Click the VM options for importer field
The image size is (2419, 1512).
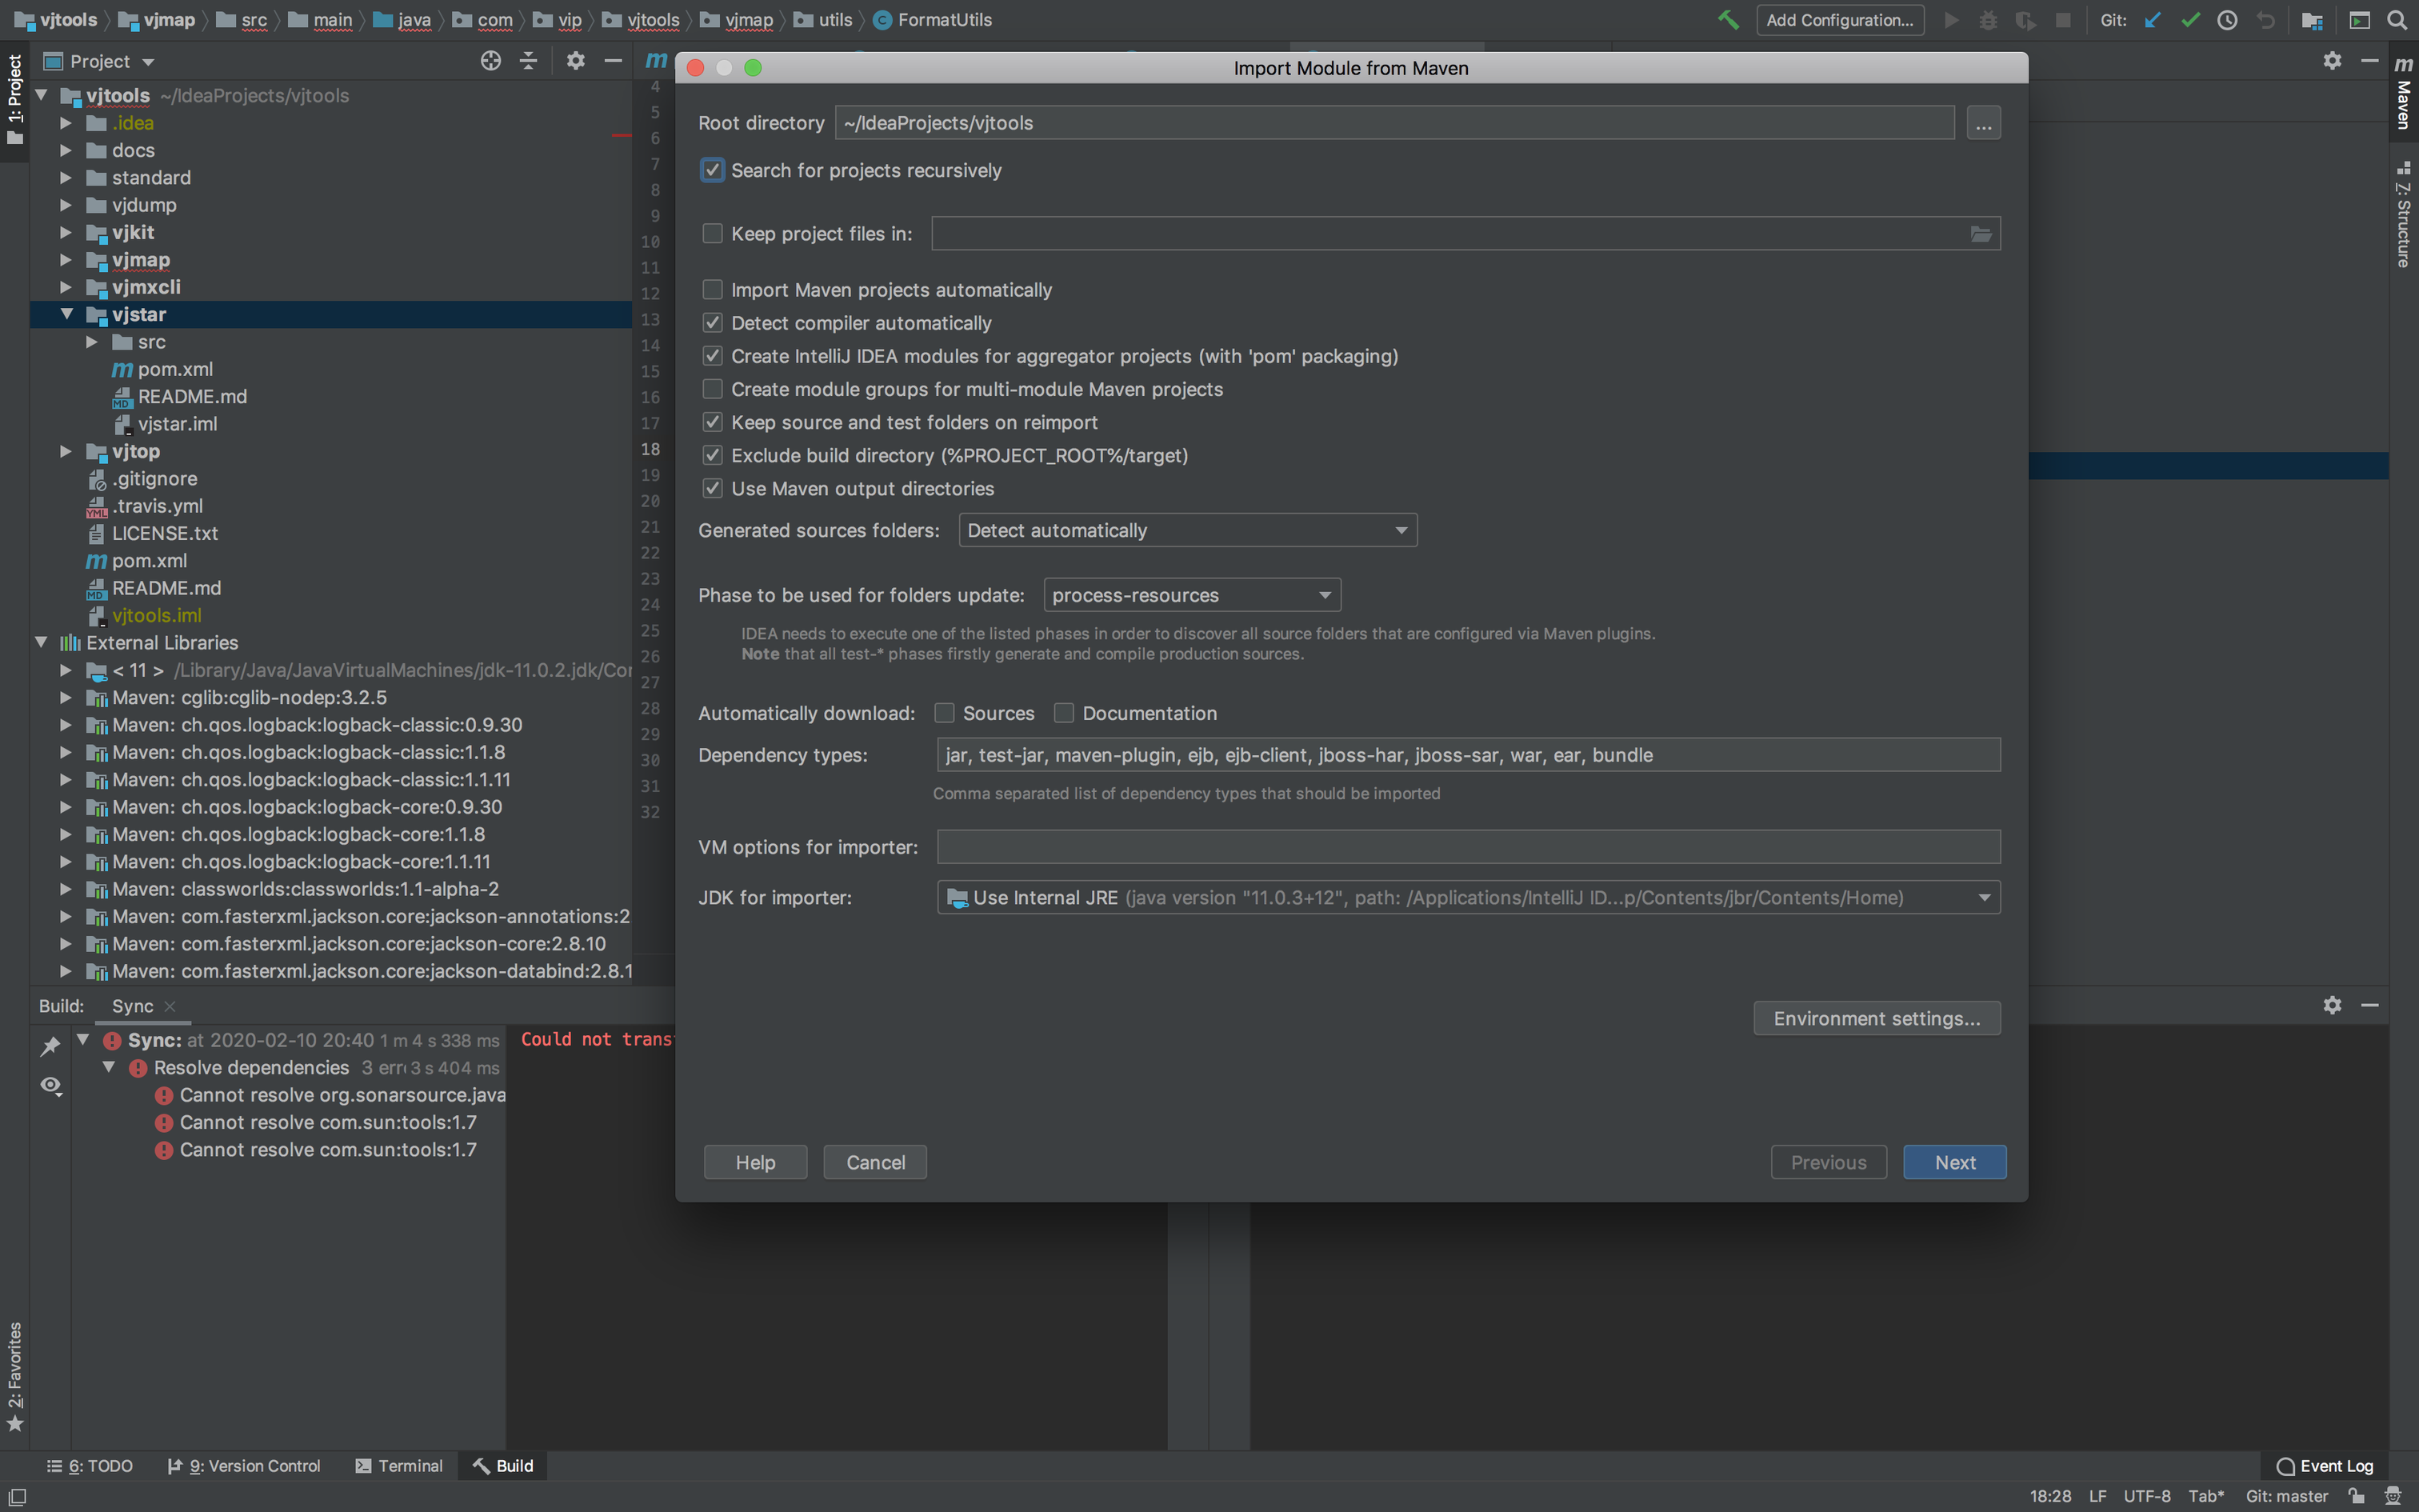[x=1467, y=847]
